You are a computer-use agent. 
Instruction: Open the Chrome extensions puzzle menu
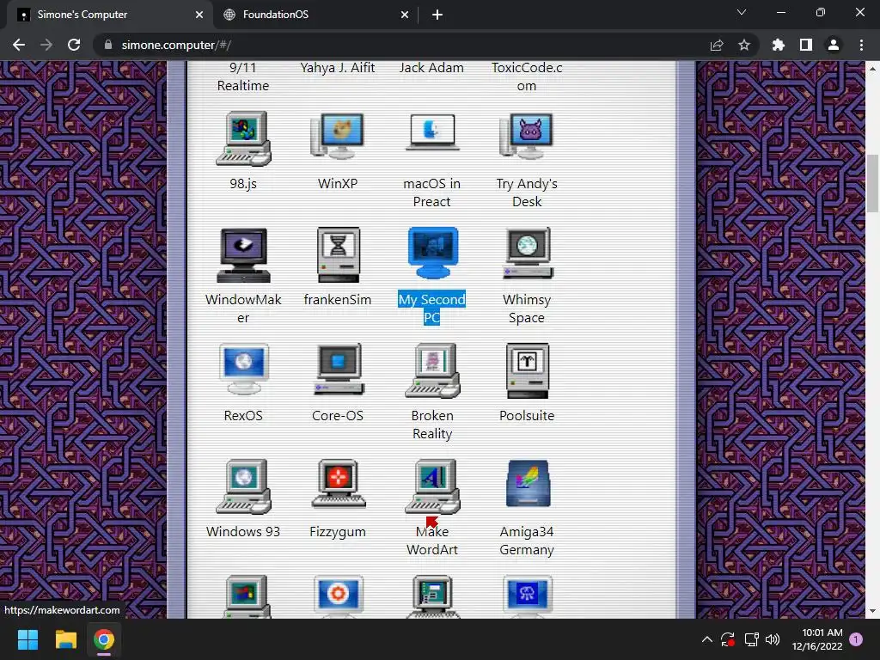click(x=779, y=45)
